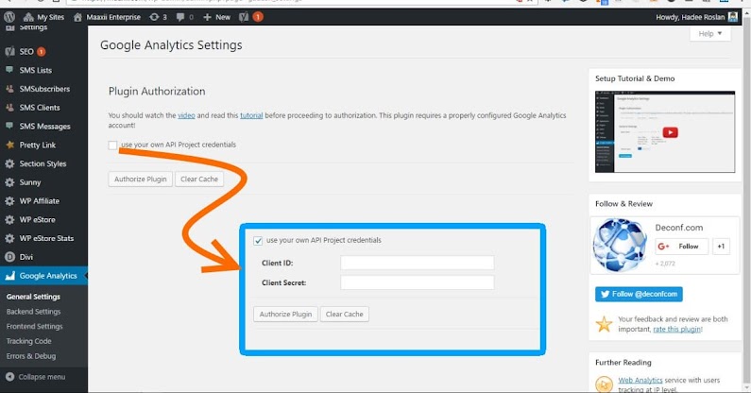Click Authorize Plugin under Client Secret
Image resolution: width=751 pixels, height=393 pixels.
pos(285,314)
